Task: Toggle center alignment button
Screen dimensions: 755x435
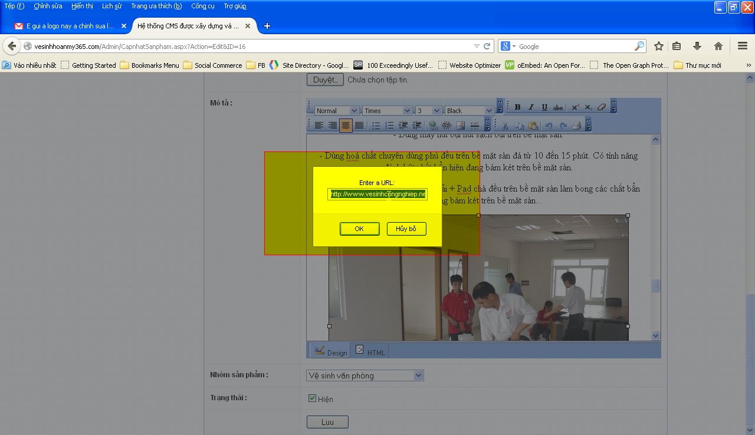Action: tap(346, 125)
